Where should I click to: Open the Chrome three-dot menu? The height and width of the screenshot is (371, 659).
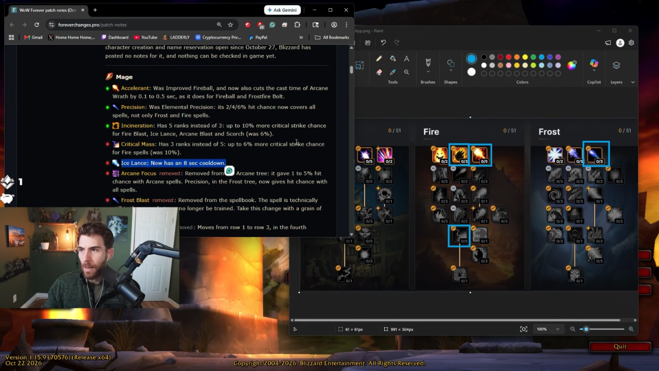click(x=346, y=24)
